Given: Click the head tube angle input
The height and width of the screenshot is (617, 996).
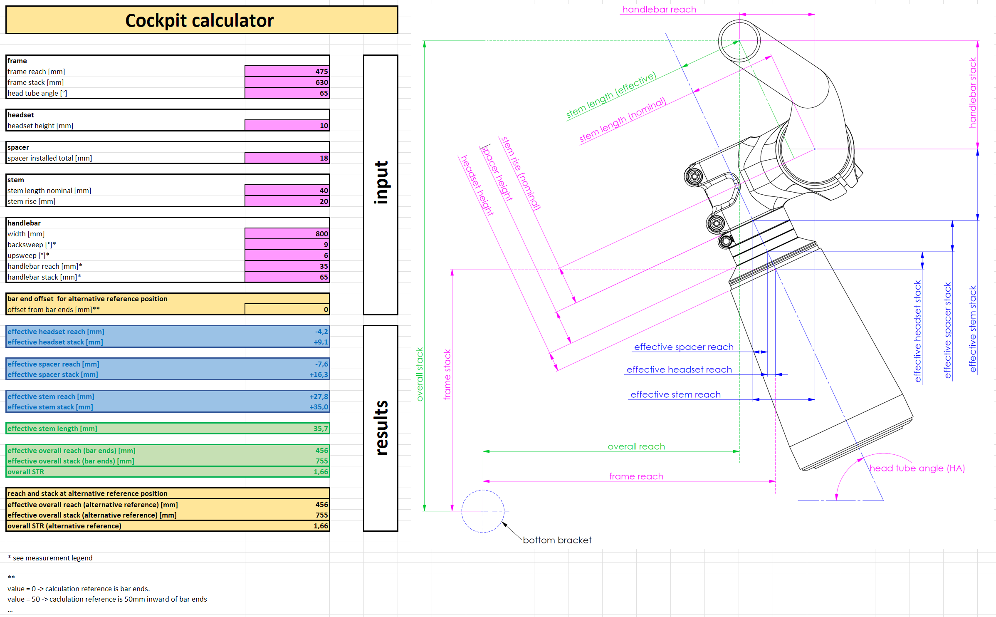Looking at the screenshot, I should tap(287, 93).
